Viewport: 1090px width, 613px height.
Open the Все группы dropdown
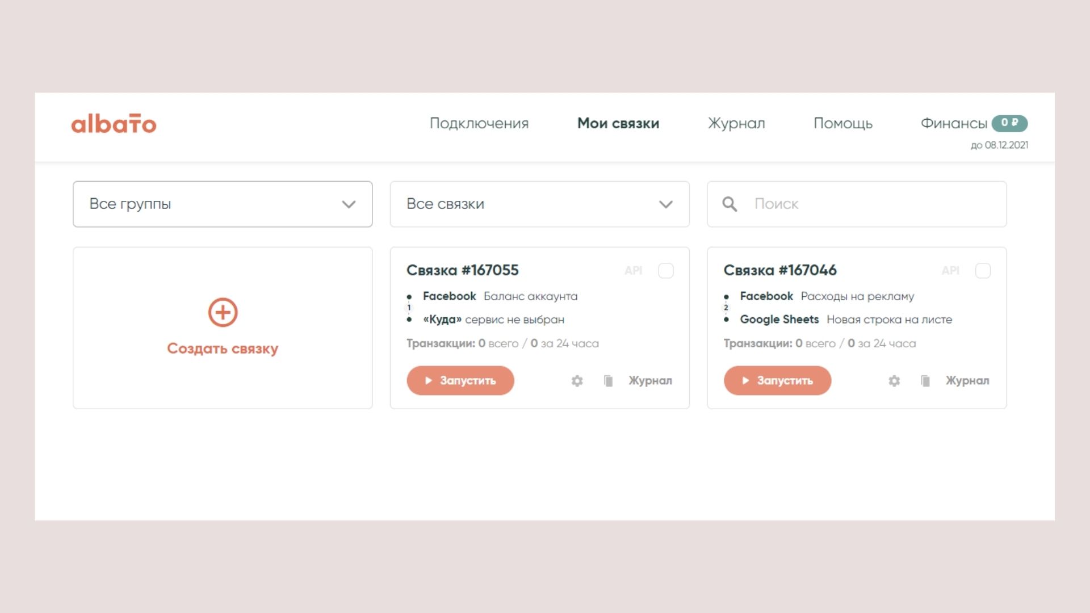click(x=223, y=204)
